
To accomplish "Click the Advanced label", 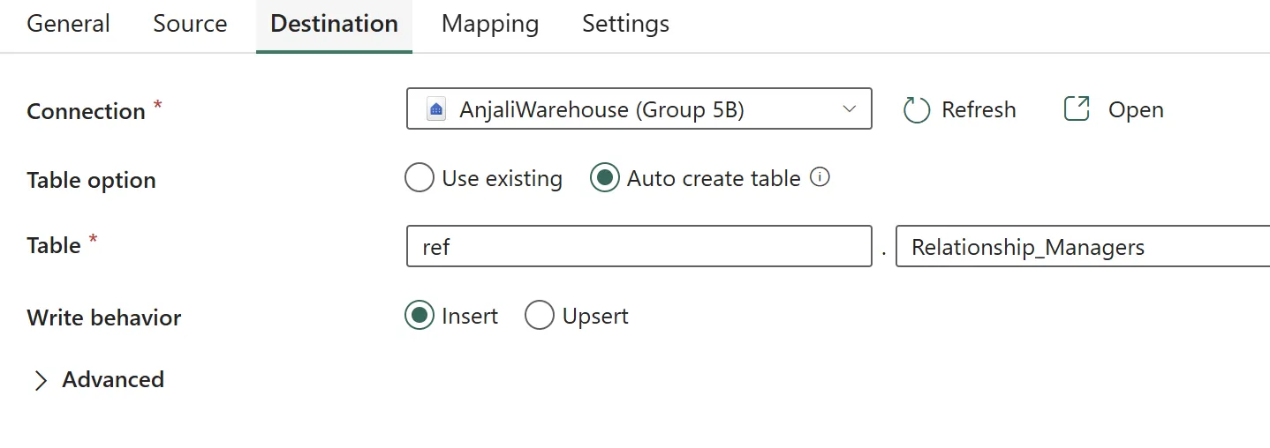I will 113,380.
